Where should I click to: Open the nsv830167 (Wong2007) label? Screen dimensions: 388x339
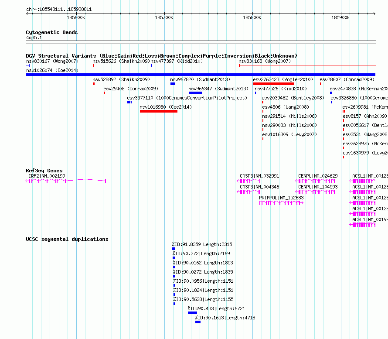click(x=52, y=61)
